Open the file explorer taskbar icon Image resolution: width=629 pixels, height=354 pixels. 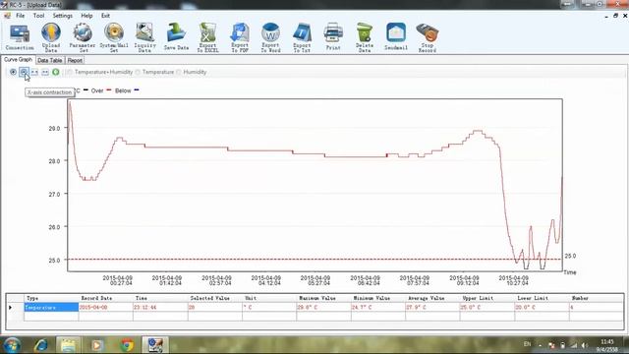68,345
